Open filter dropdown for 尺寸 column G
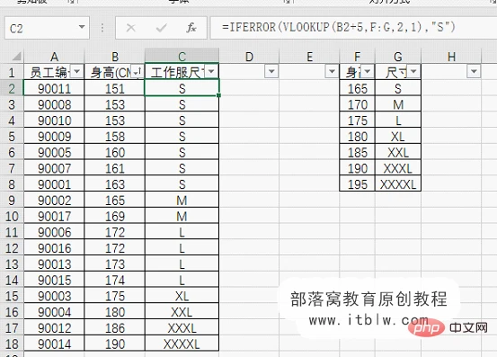Viewport: 497px width, 357px height. click(413, 71)
